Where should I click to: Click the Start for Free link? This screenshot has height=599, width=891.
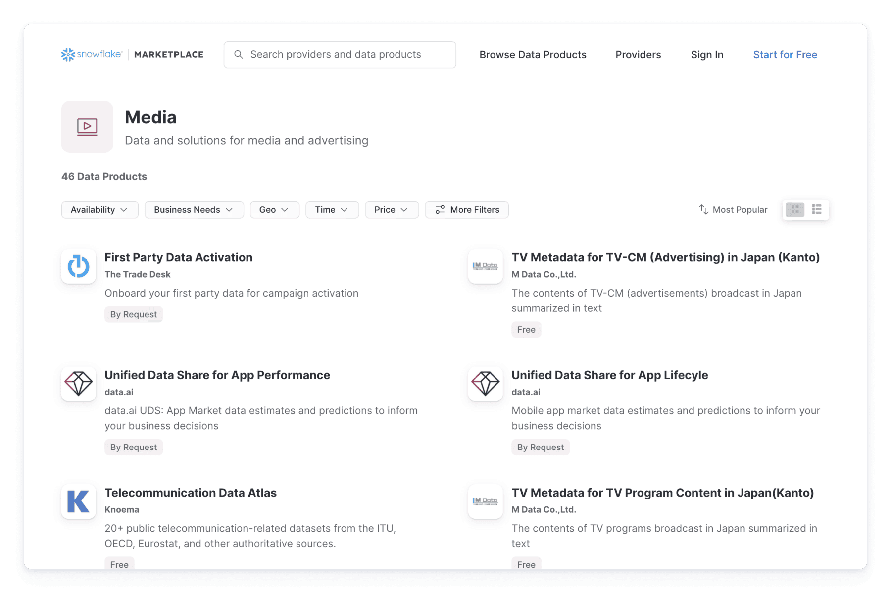785,54
